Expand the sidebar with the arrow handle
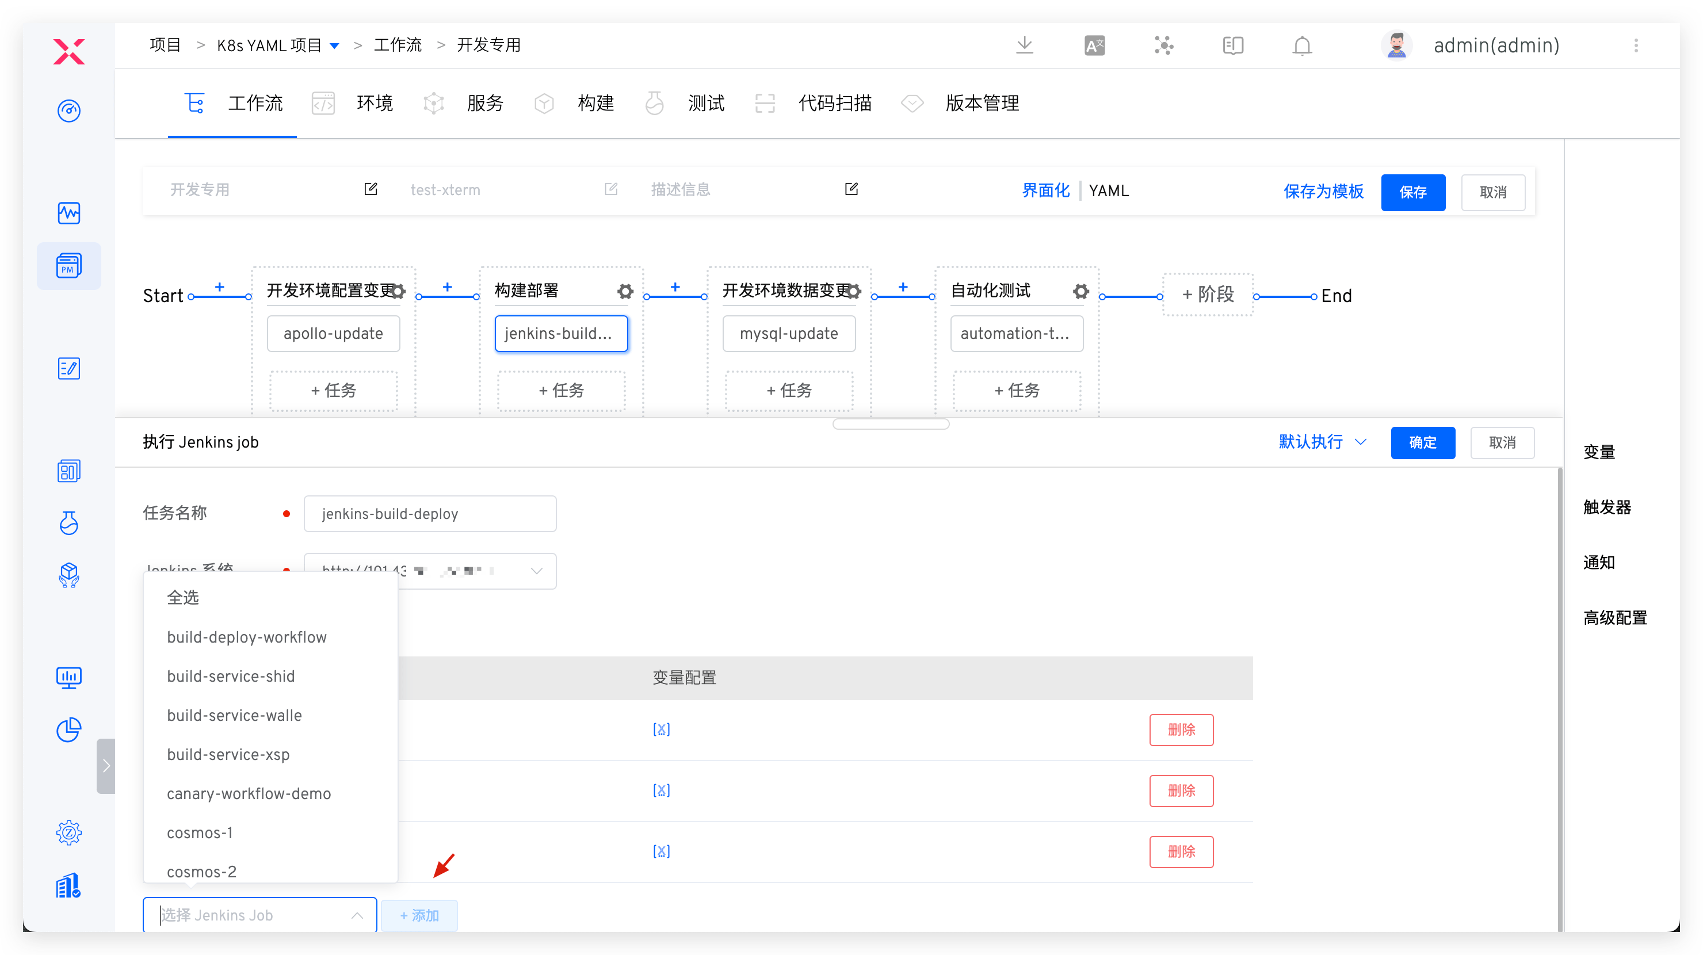This screenshot has width=1703, height=955. [106, 765]
